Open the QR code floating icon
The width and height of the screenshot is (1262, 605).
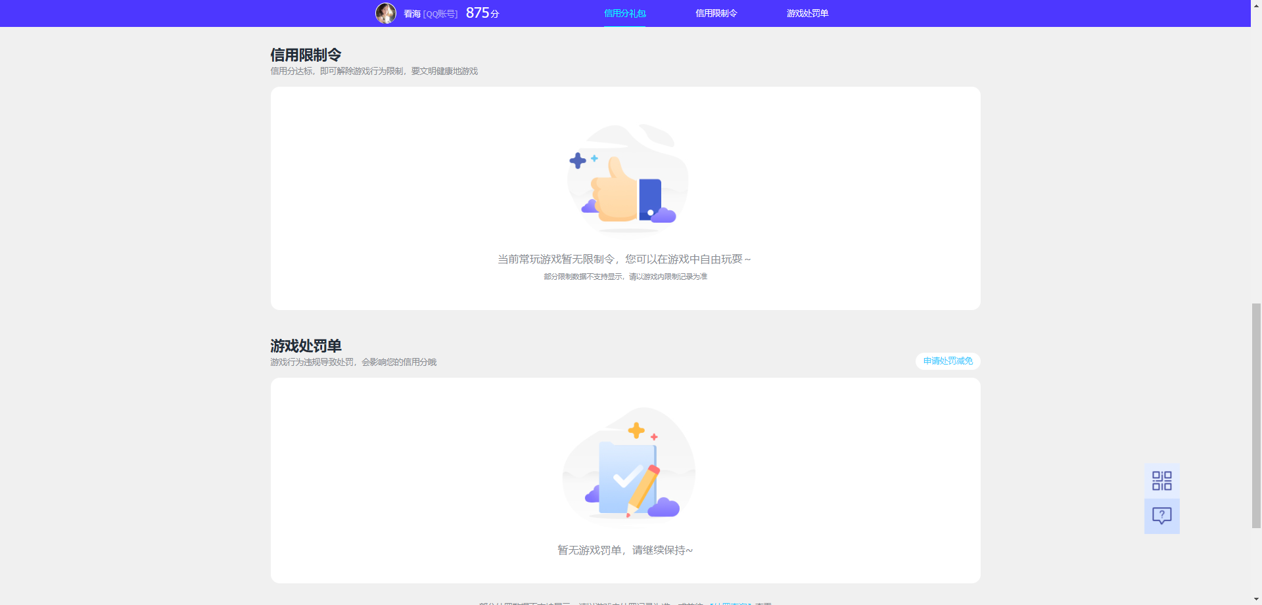pyautogui.click(x=1161, y=481)
